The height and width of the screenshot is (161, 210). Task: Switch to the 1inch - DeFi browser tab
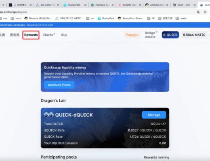[x=184, y=5]
